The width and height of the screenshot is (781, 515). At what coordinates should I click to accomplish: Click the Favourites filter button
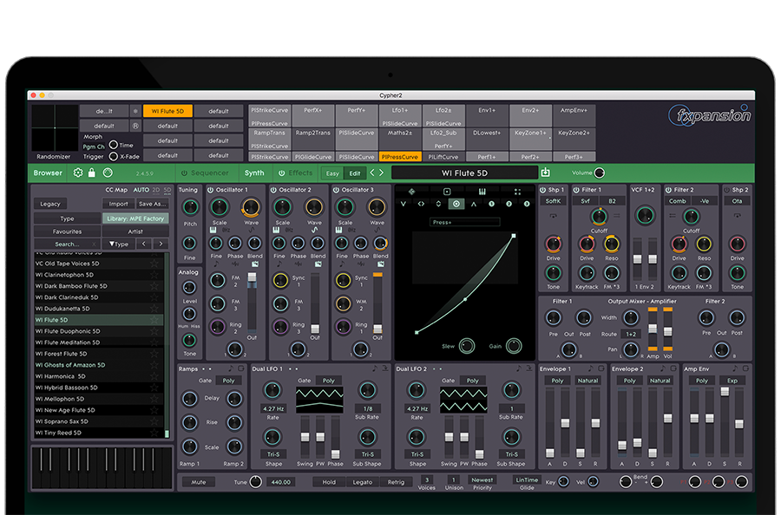67,231
